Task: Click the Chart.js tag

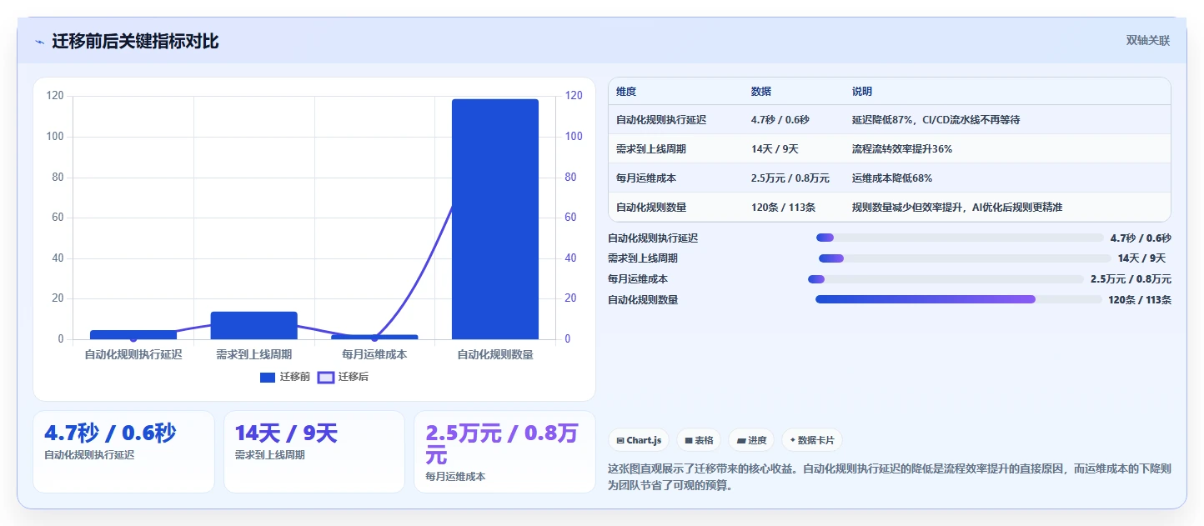Action: [x=639, y=440]
